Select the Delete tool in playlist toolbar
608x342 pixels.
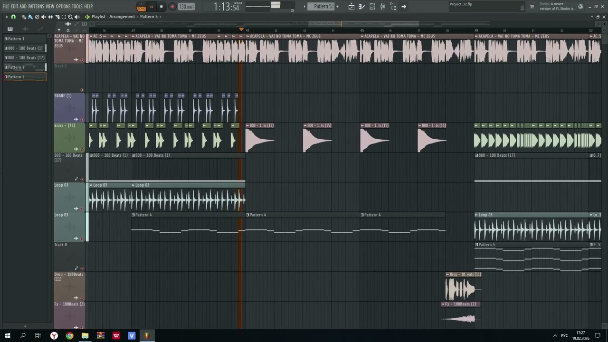click(37, 17)
